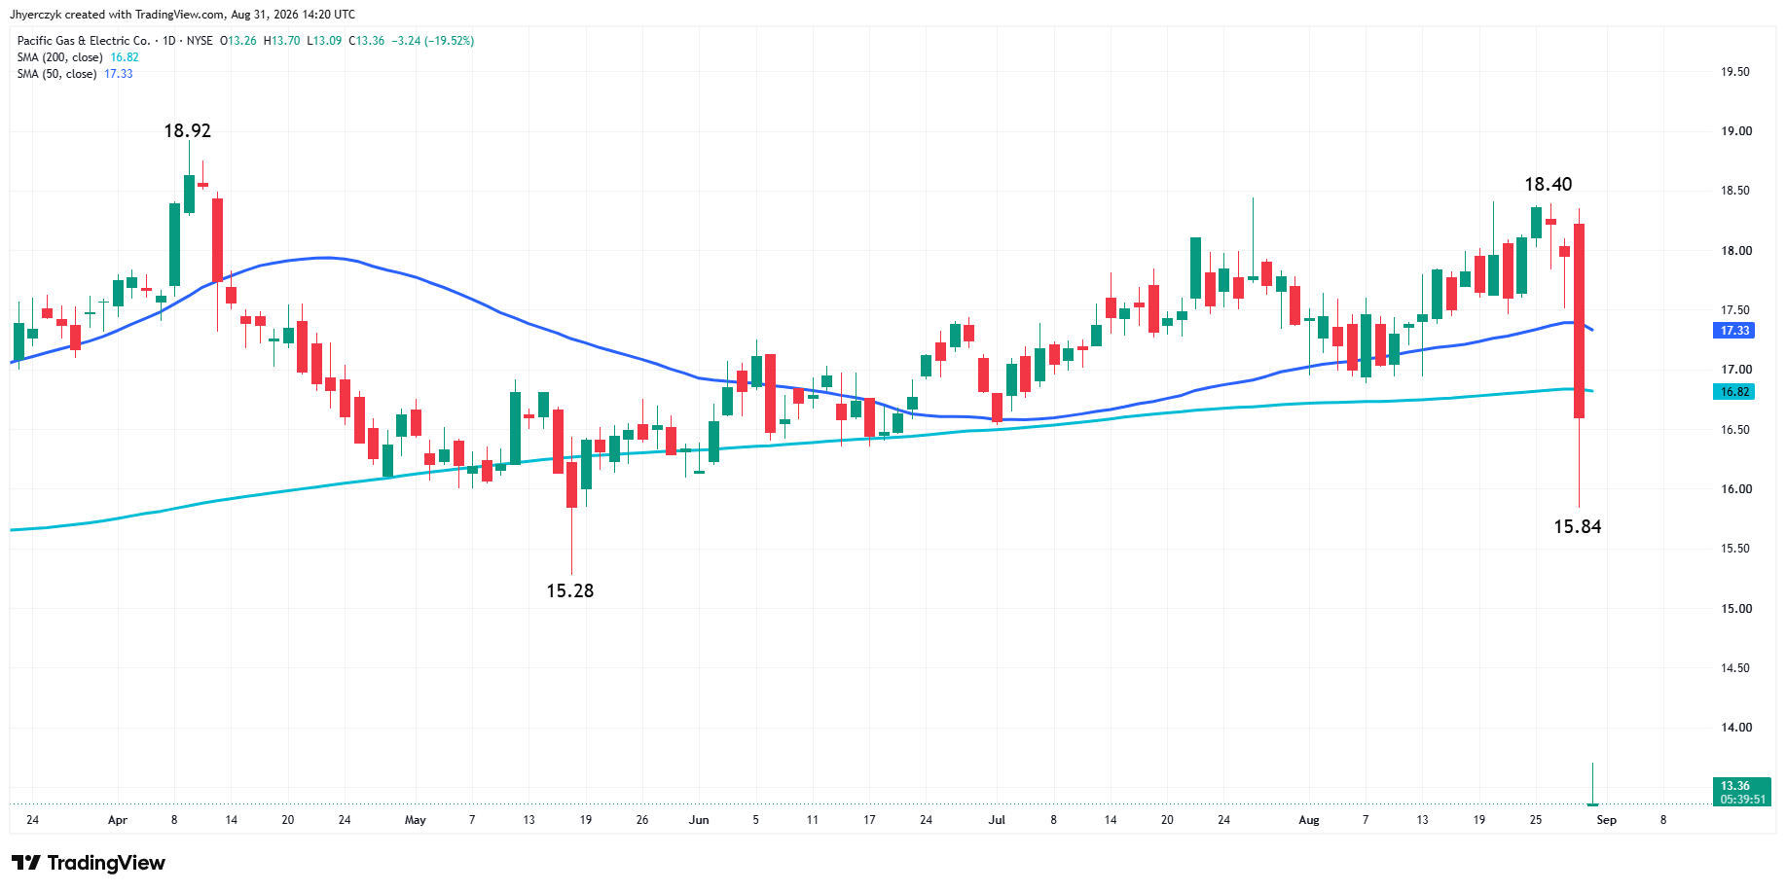This screenshot has width=1786, height=892.
Task: Click the Pacific Gas & Electric Co. symbol title
Action: [84, 41]
